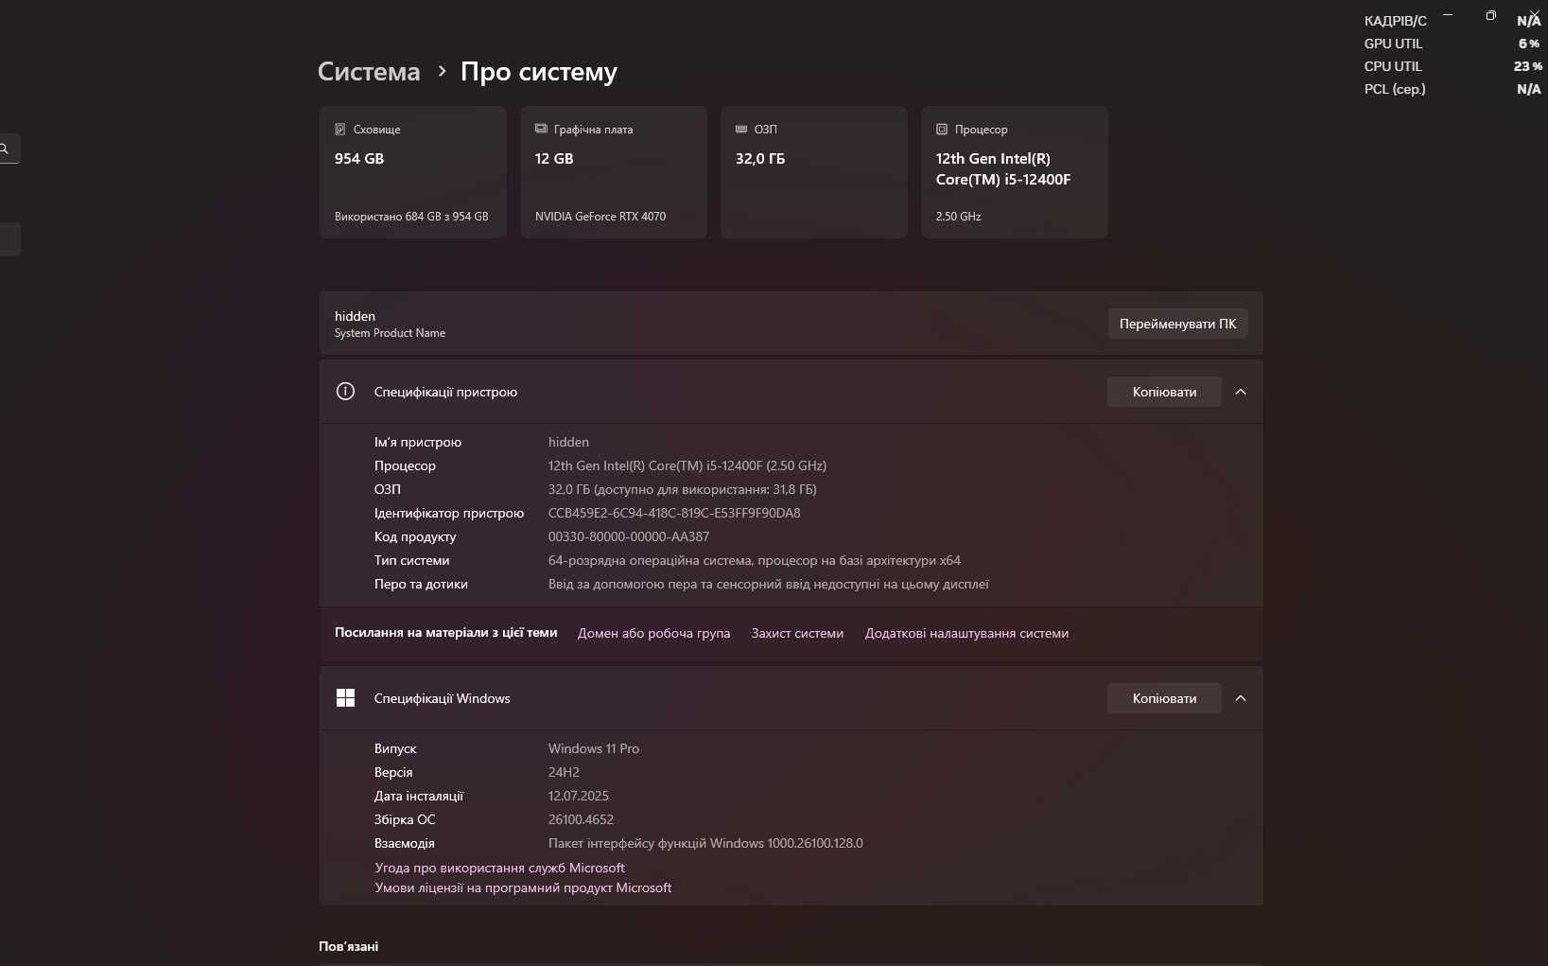Click the search magnifier icon at left edge
1548x966 pixels.
click(x=5, y=149)
